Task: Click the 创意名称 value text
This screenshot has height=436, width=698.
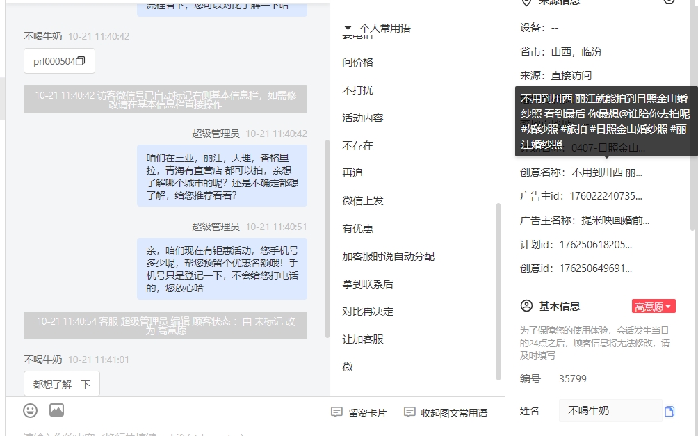Action: (x=607, y=172)
